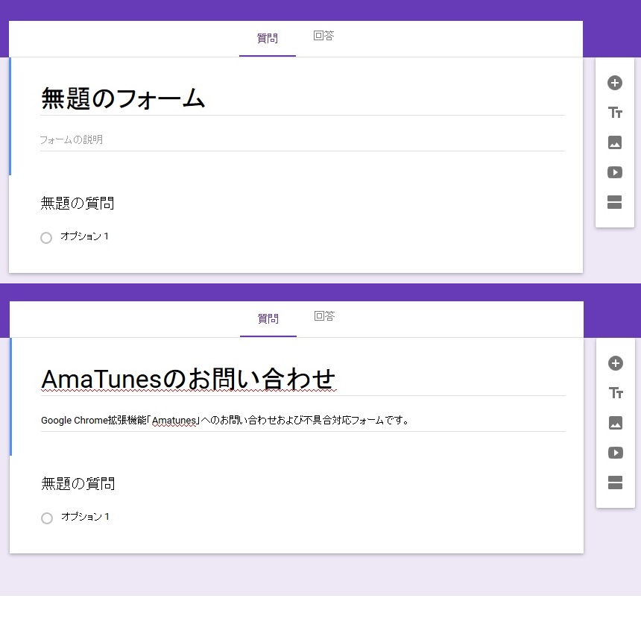The height and width of the screenshot is (619, 641).
Task: Edit the 無題のフォーム title field
Action: [303, 99]
